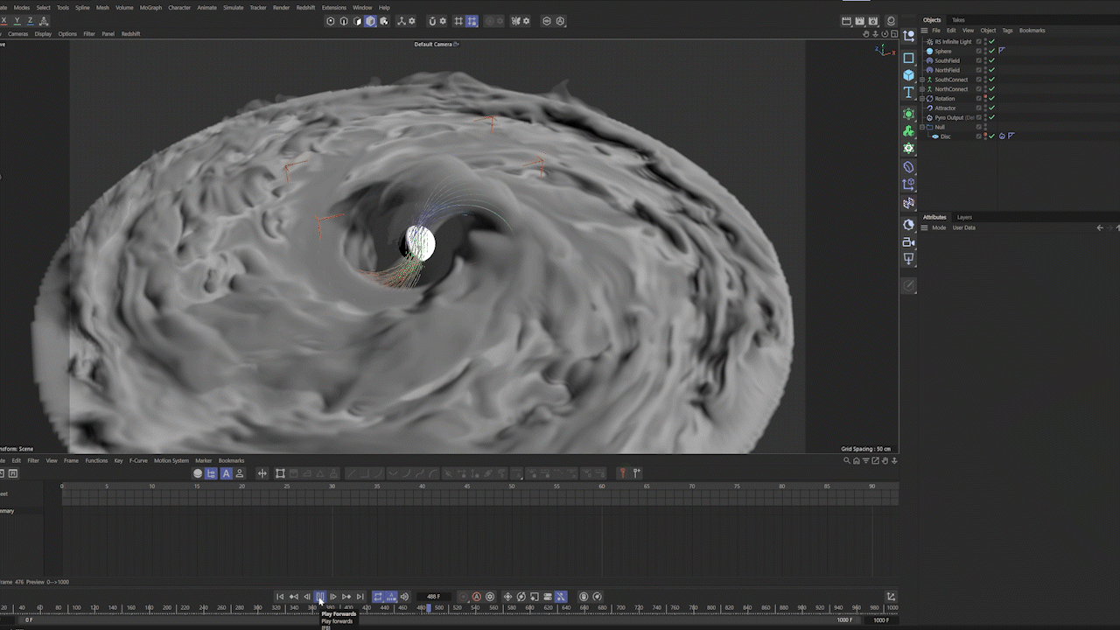
Task: Toggle timeline automatic mode A icon
Action: click(x=226, y=473)
